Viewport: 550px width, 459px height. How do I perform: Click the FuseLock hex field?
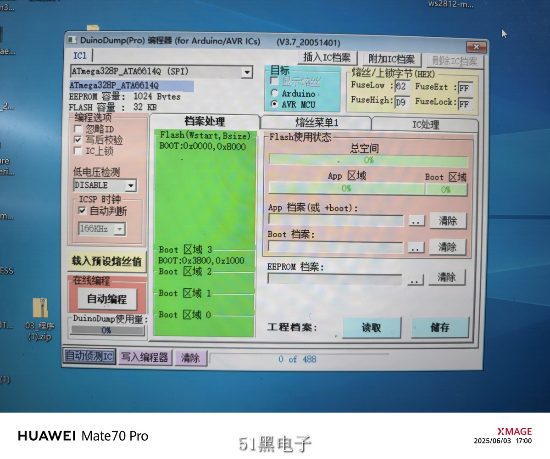(465, 104)
